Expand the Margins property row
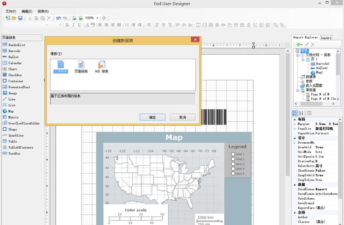This screenshot has height=225, width=344. 295,124
